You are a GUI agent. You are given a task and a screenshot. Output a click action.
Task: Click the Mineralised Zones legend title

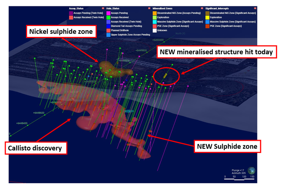[162, 8]
